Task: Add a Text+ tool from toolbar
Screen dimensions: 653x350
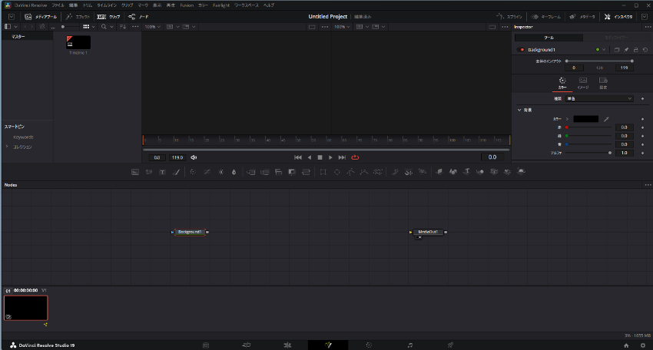Action: point(162,172)
